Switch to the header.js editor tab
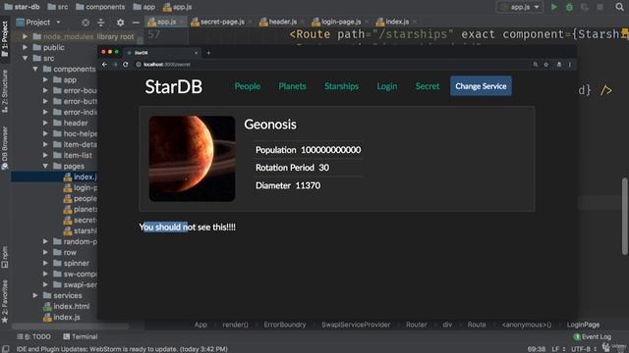Viewport: 629px width, 353px height. [282, 22]
